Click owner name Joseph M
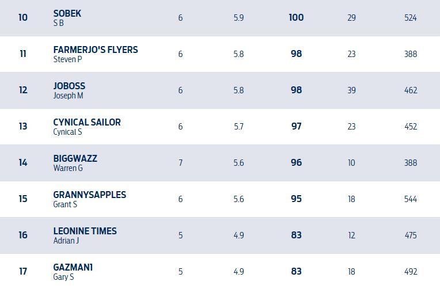This screenshot has height=289, width=440. pyautogui.click(x=68, y=96)
